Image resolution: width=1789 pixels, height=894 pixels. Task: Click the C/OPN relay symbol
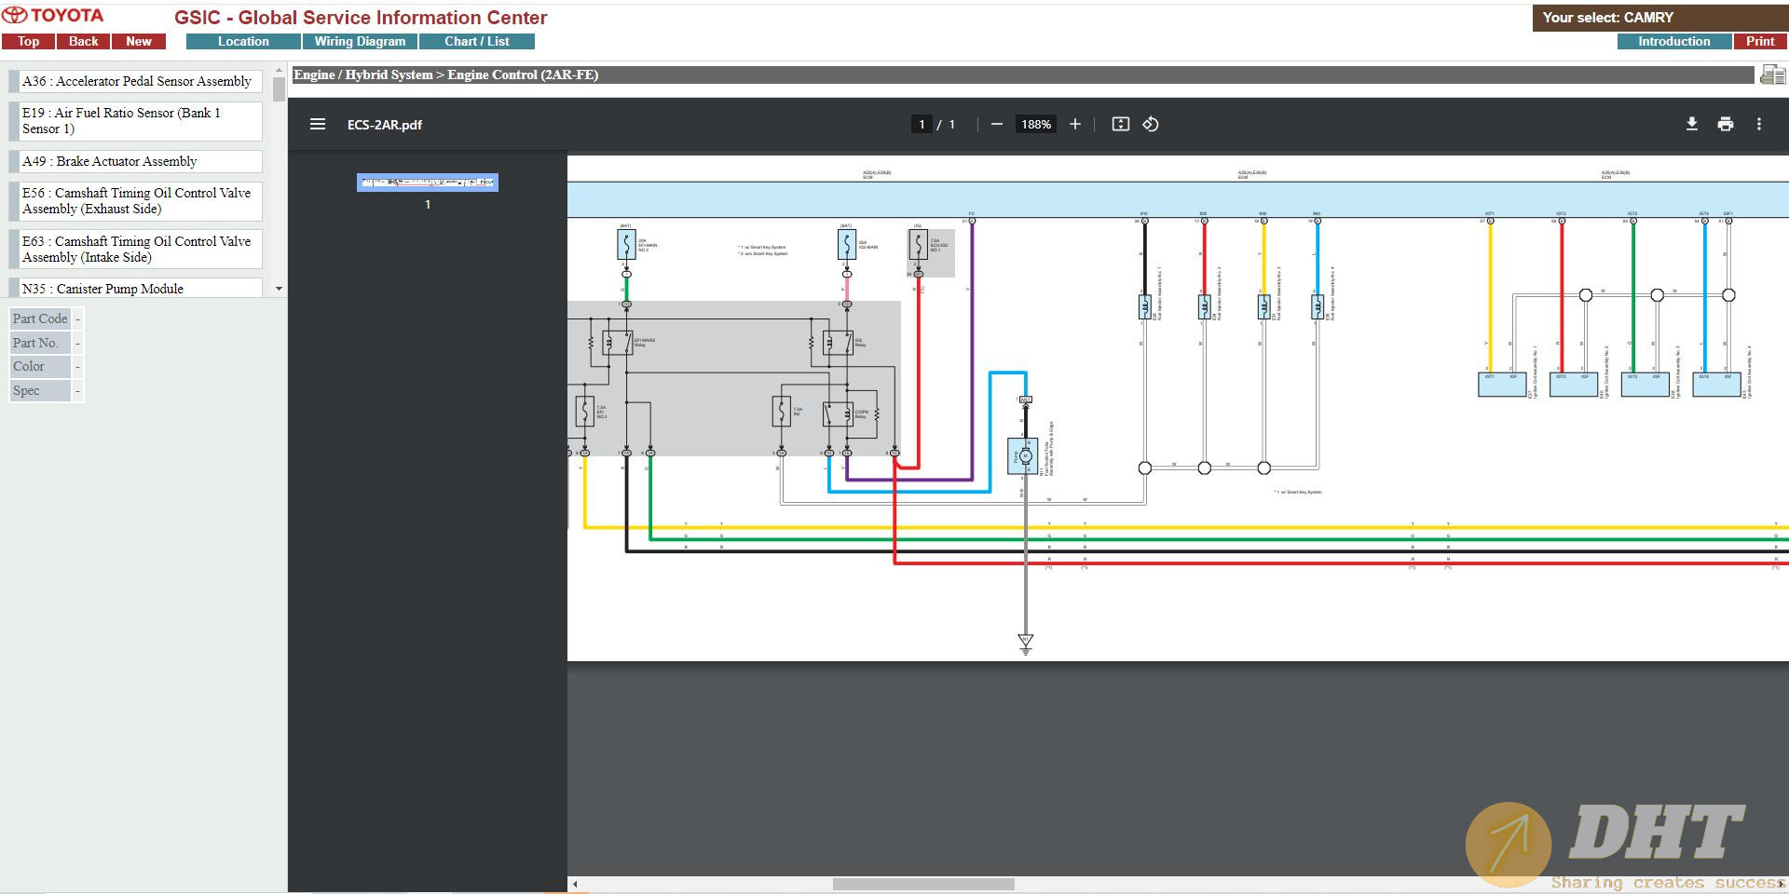tap(837, 414)
